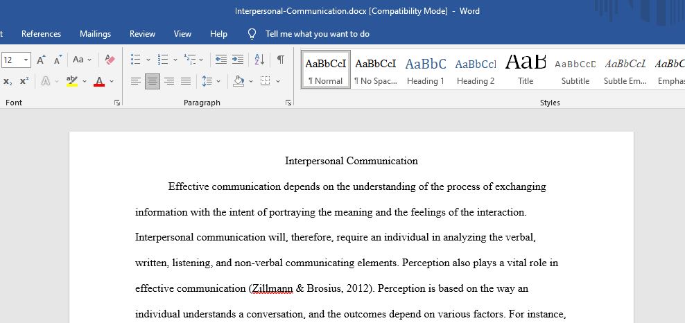Increase font size with Grow Font button
The width and height of the screenshot is (685, 323).
click(41, 60)
